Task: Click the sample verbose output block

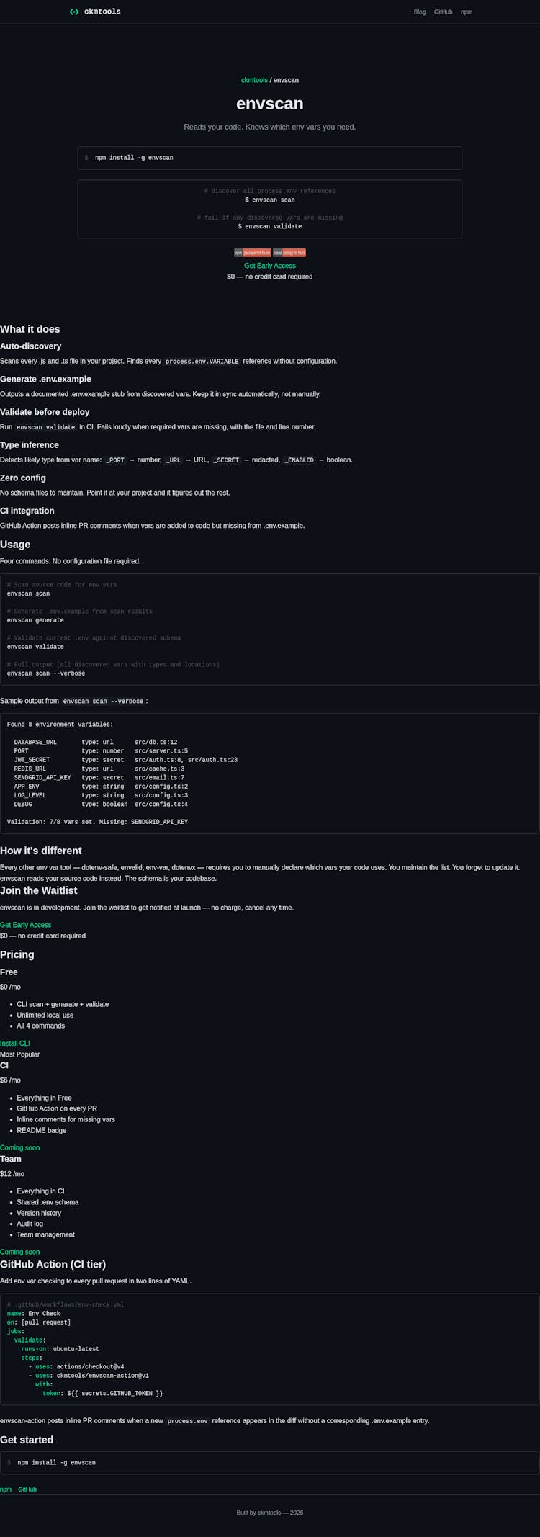Action: (270, 774)
